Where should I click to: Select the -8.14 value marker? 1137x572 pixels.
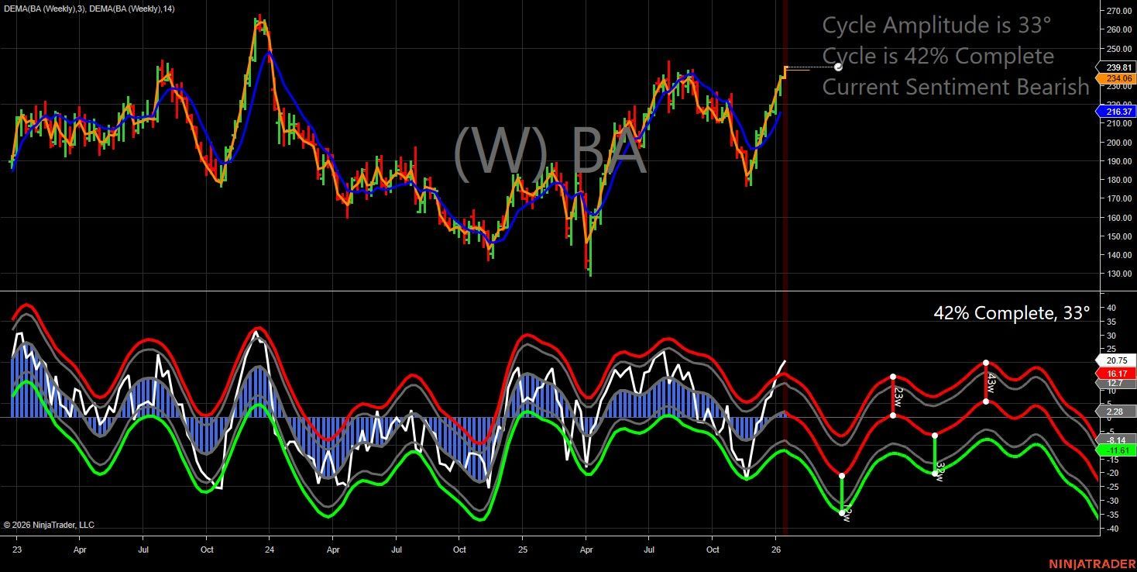tap(1115, 440)
